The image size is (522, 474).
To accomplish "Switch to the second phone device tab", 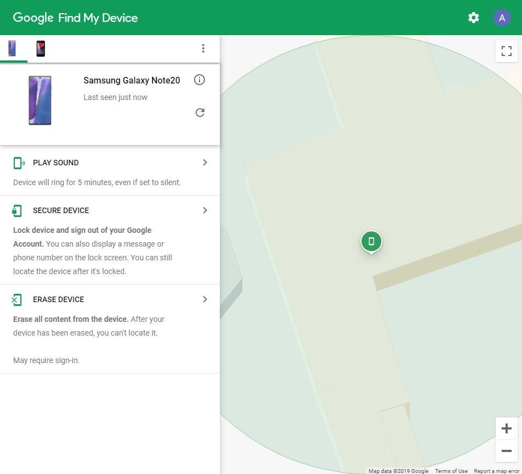I will click(41, 48).
